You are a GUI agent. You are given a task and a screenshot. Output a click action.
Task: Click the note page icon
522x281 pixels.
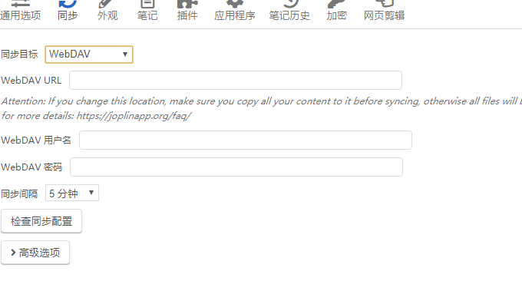tap(147, 3)
